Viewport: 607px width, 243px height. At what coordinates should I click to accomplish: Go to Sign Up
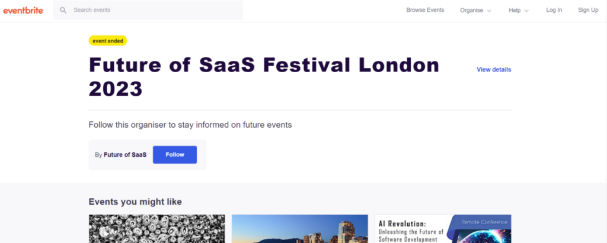click(x=588, y=10)
